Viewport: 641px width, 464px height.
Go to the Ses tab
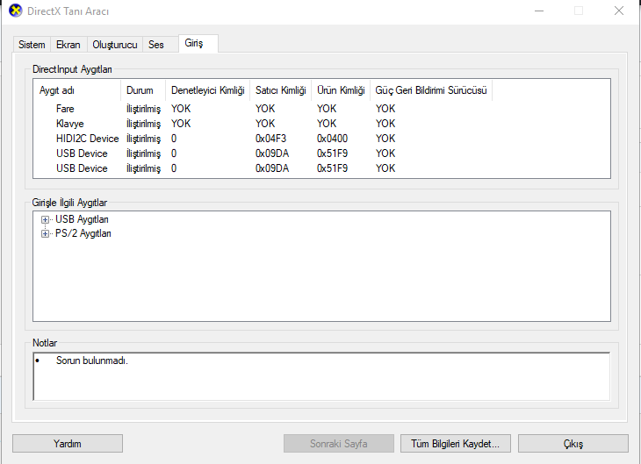coord(156,45)
